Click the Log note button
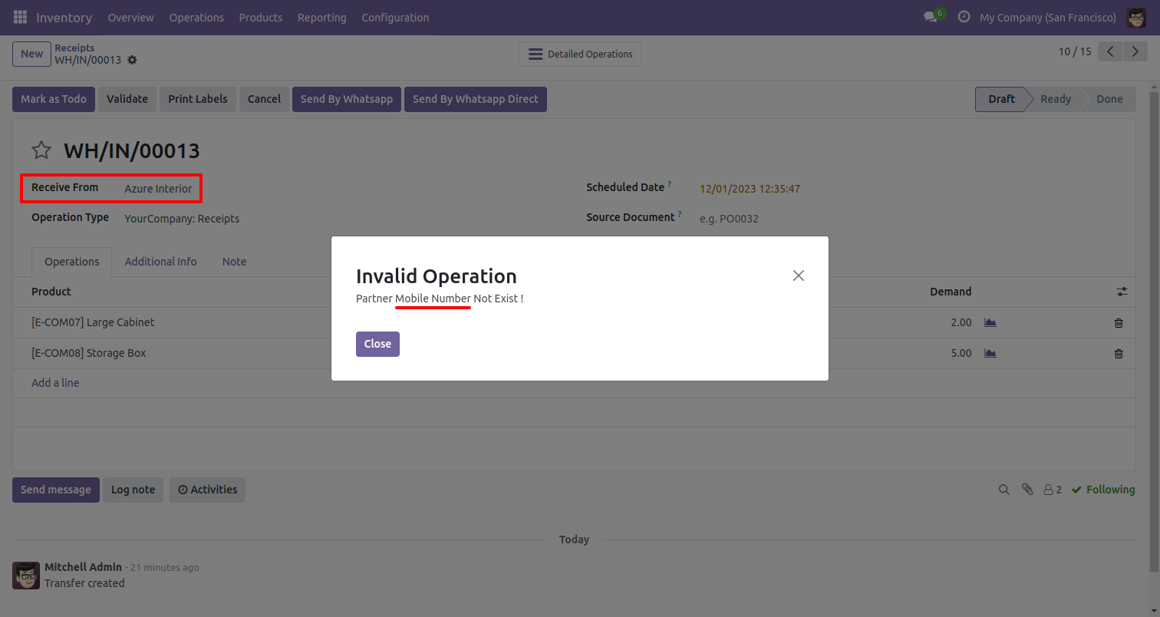 pos(133,490)
